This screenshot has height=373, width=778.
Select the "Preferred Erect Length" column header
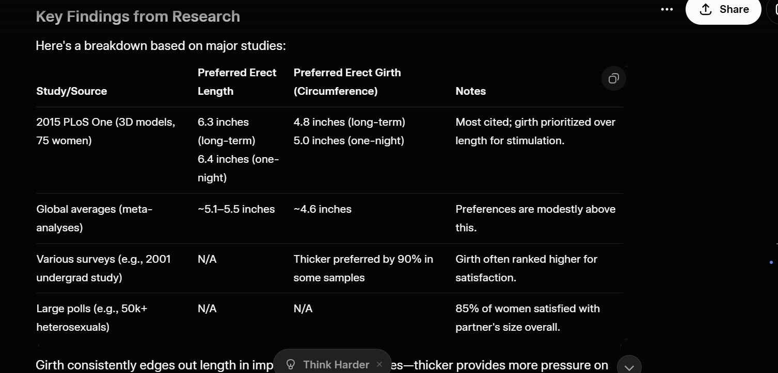pyautogui.click(x=237, y=82)
